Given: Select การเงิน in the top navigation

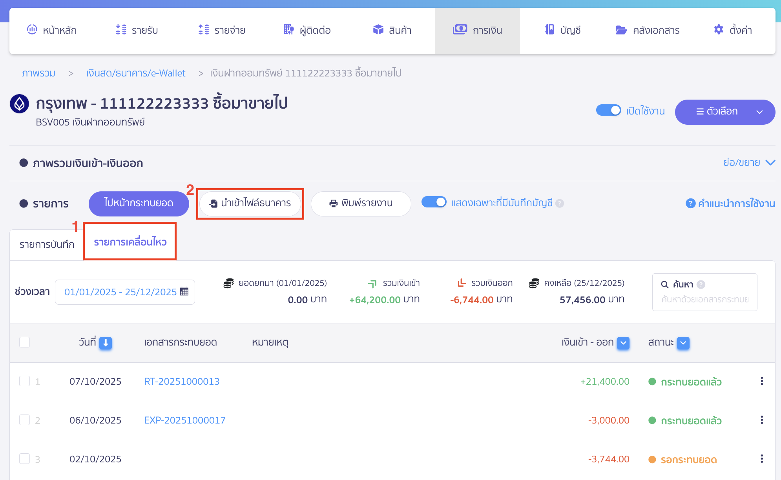Looking at the screenshot, I should 477,30.
